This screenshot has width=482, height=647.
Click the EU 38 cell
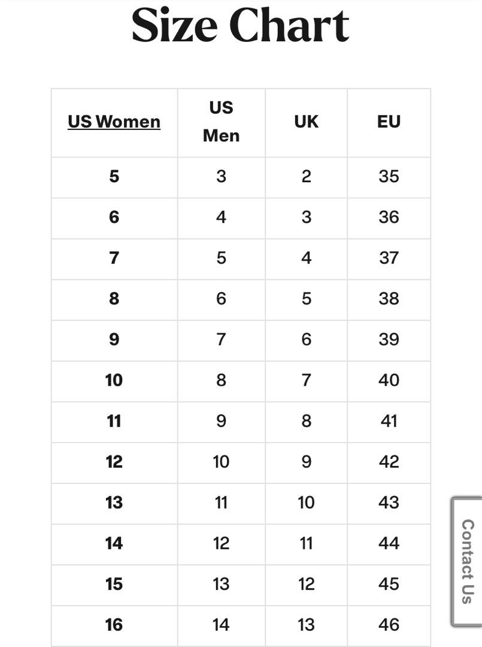(x=389, y=299)
